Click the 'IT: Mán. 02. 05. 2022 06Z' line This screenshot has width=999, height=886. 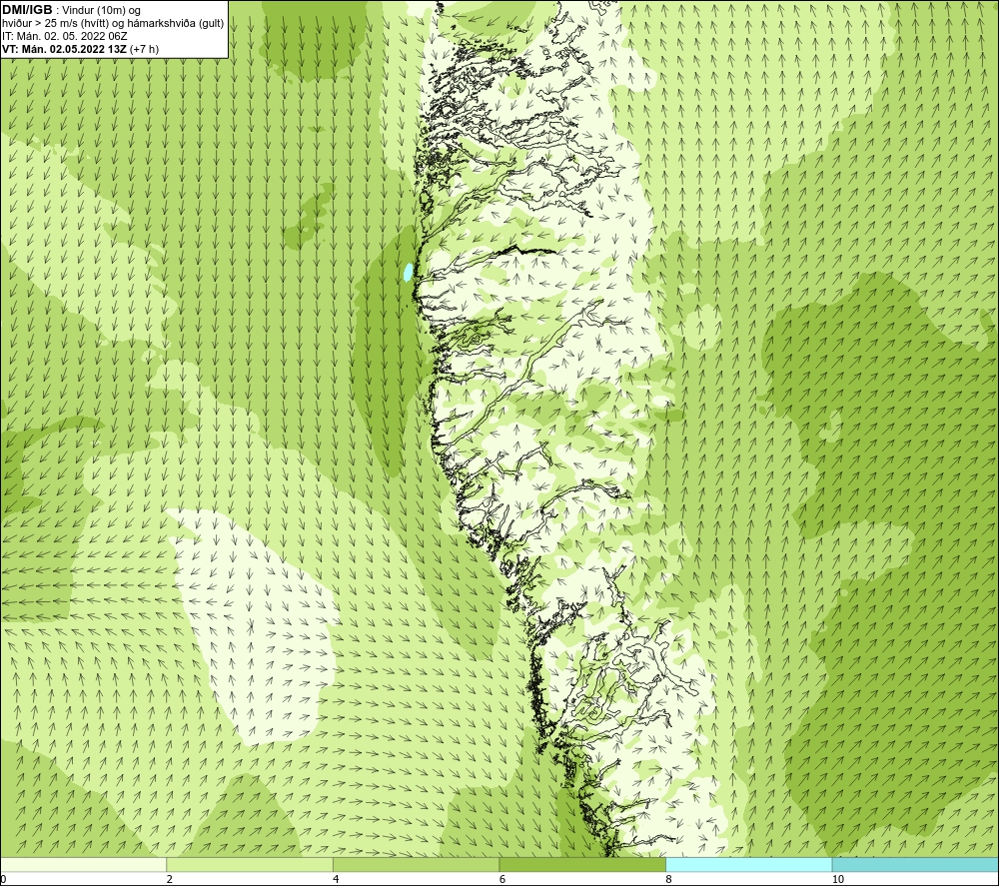[x=65, y=36]
